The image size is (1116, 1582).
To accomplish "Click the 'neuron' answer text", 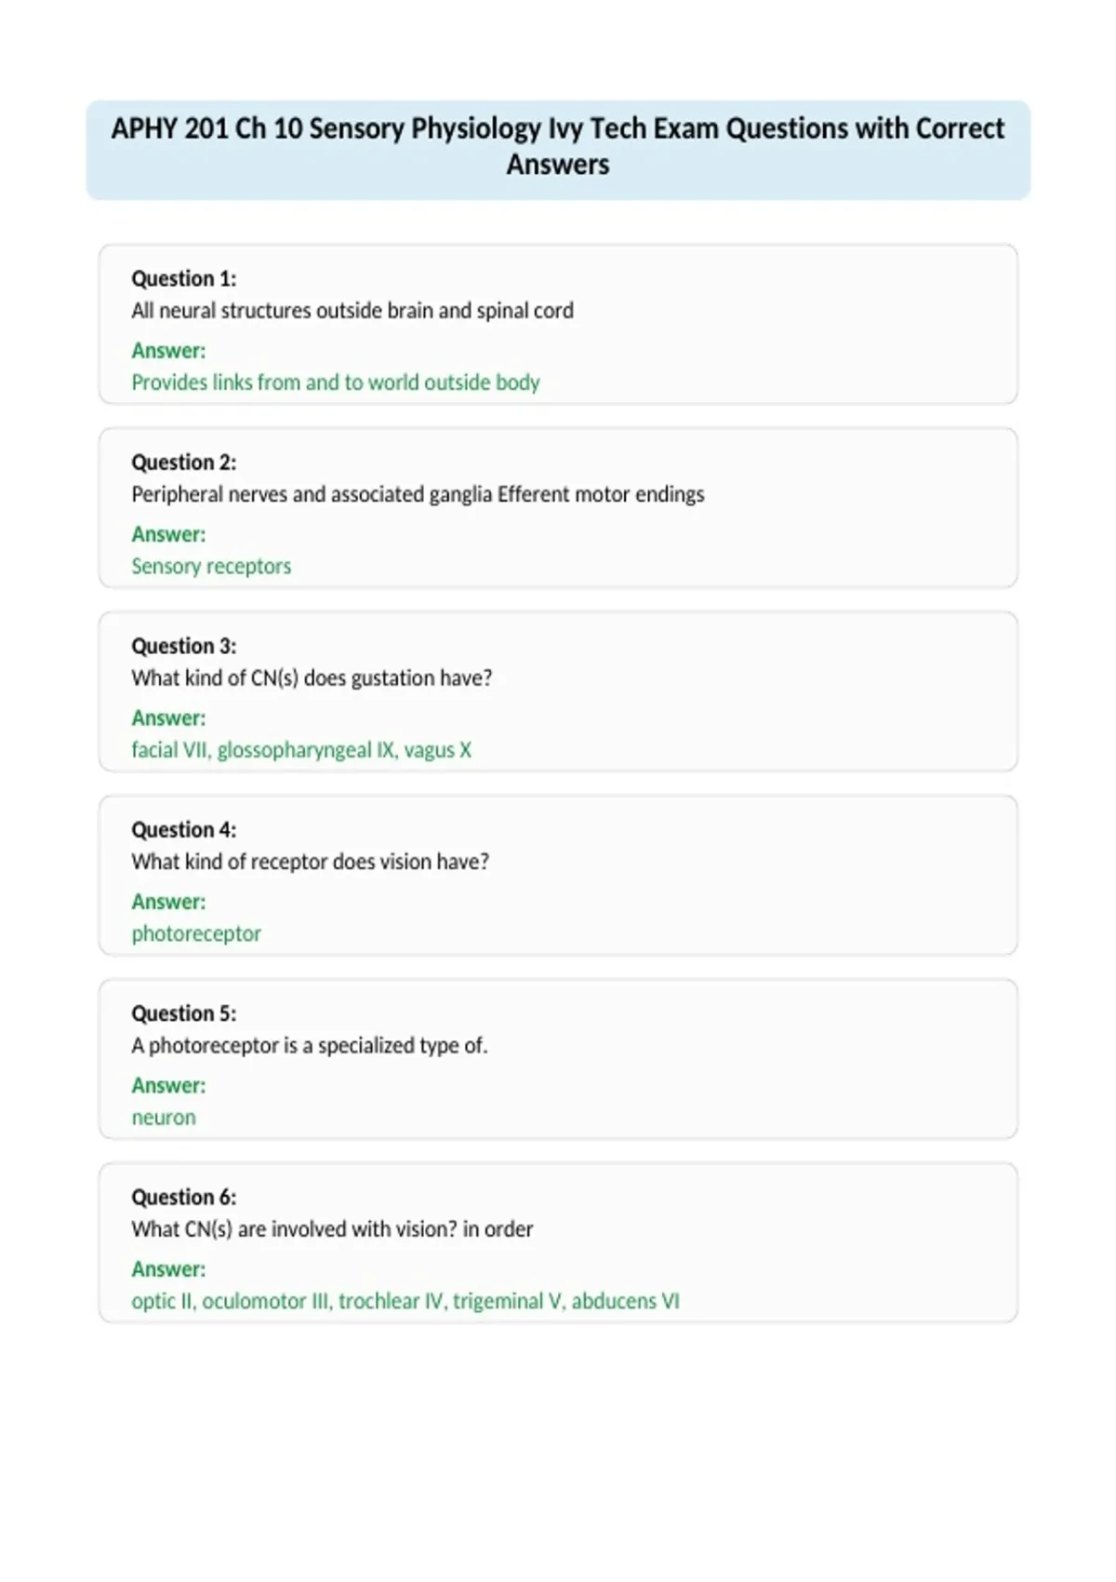I will pos(164,1118).
